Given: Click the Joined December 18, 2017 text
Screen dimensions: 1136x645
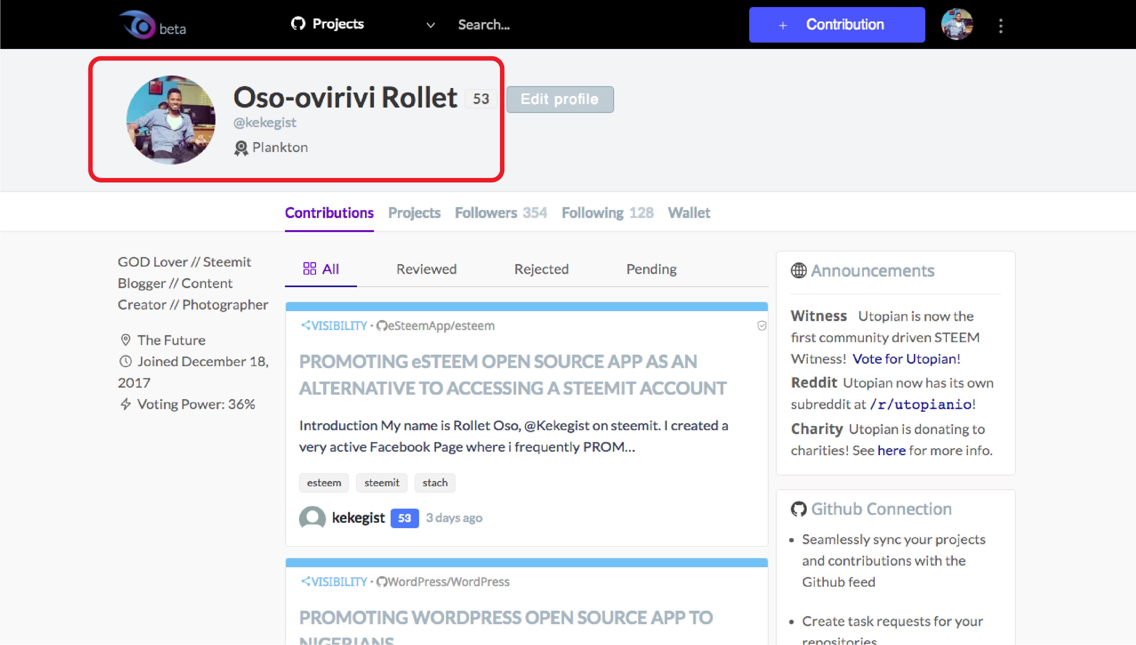Looking at the screenshot, I should tap(193, 372).
